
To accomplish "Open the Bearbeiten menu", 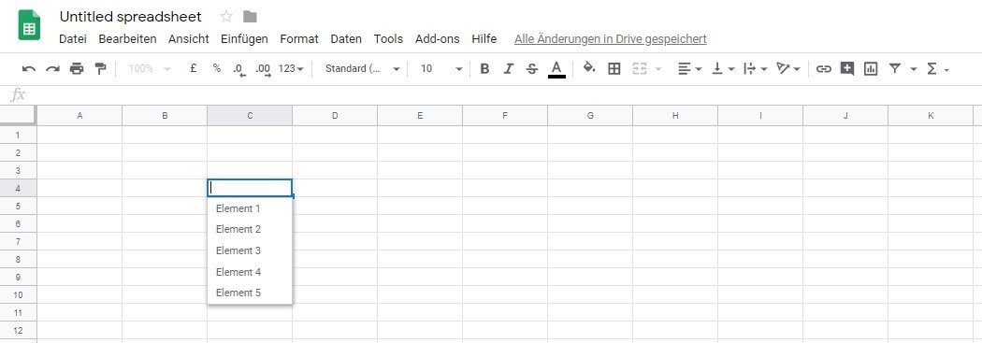I will click(x=128, y=39).
